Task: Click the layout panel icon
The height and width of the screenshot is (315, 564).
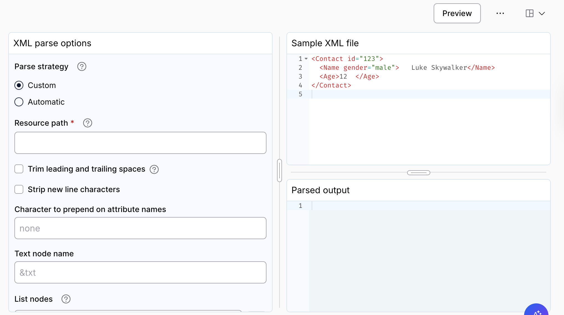Action: tap(530, 13)
